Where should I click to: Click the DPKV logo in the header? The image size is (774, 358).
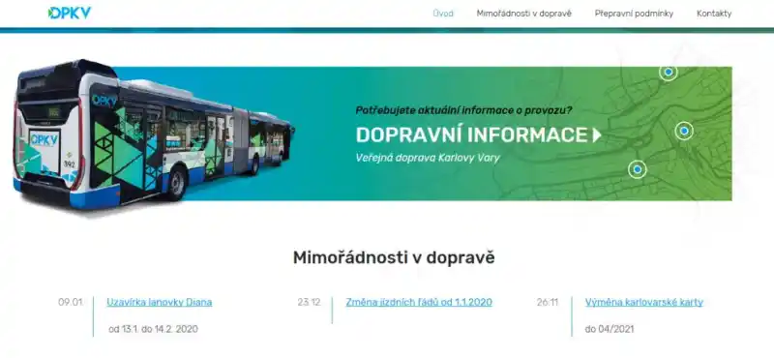[70, 14]
